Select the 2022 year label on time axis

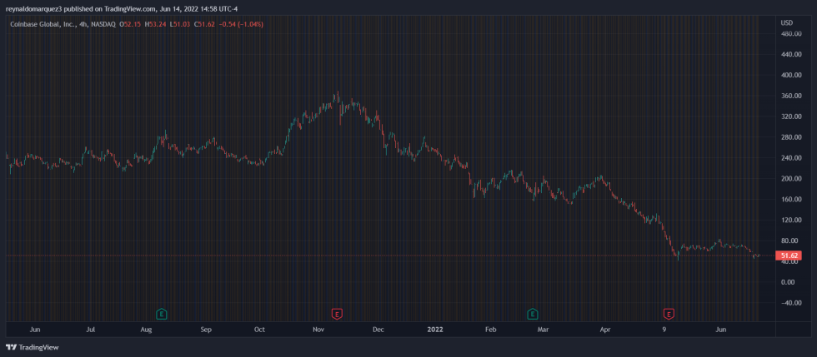click(x=435, y=330)
